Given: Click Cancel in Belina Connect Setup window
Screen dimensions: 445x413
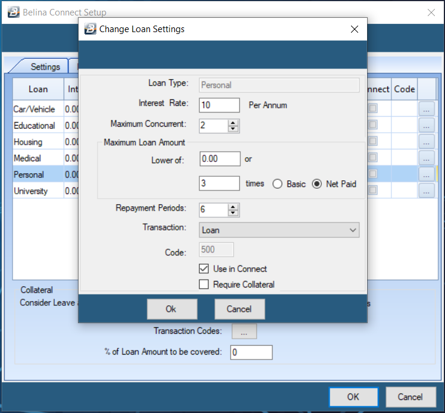Looking at the screenshot, I should (x=410, y=397).
